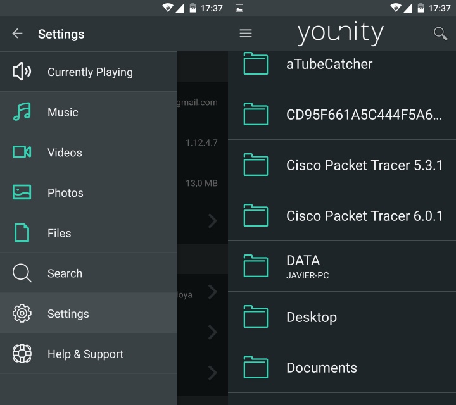Open the Desktop folder name
The width and height of the screenshot is (456, 405).
312,317
